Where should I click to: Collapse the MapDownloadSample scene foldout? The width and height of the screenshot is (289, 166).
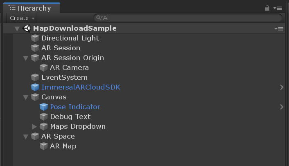(x=17, y=29)
